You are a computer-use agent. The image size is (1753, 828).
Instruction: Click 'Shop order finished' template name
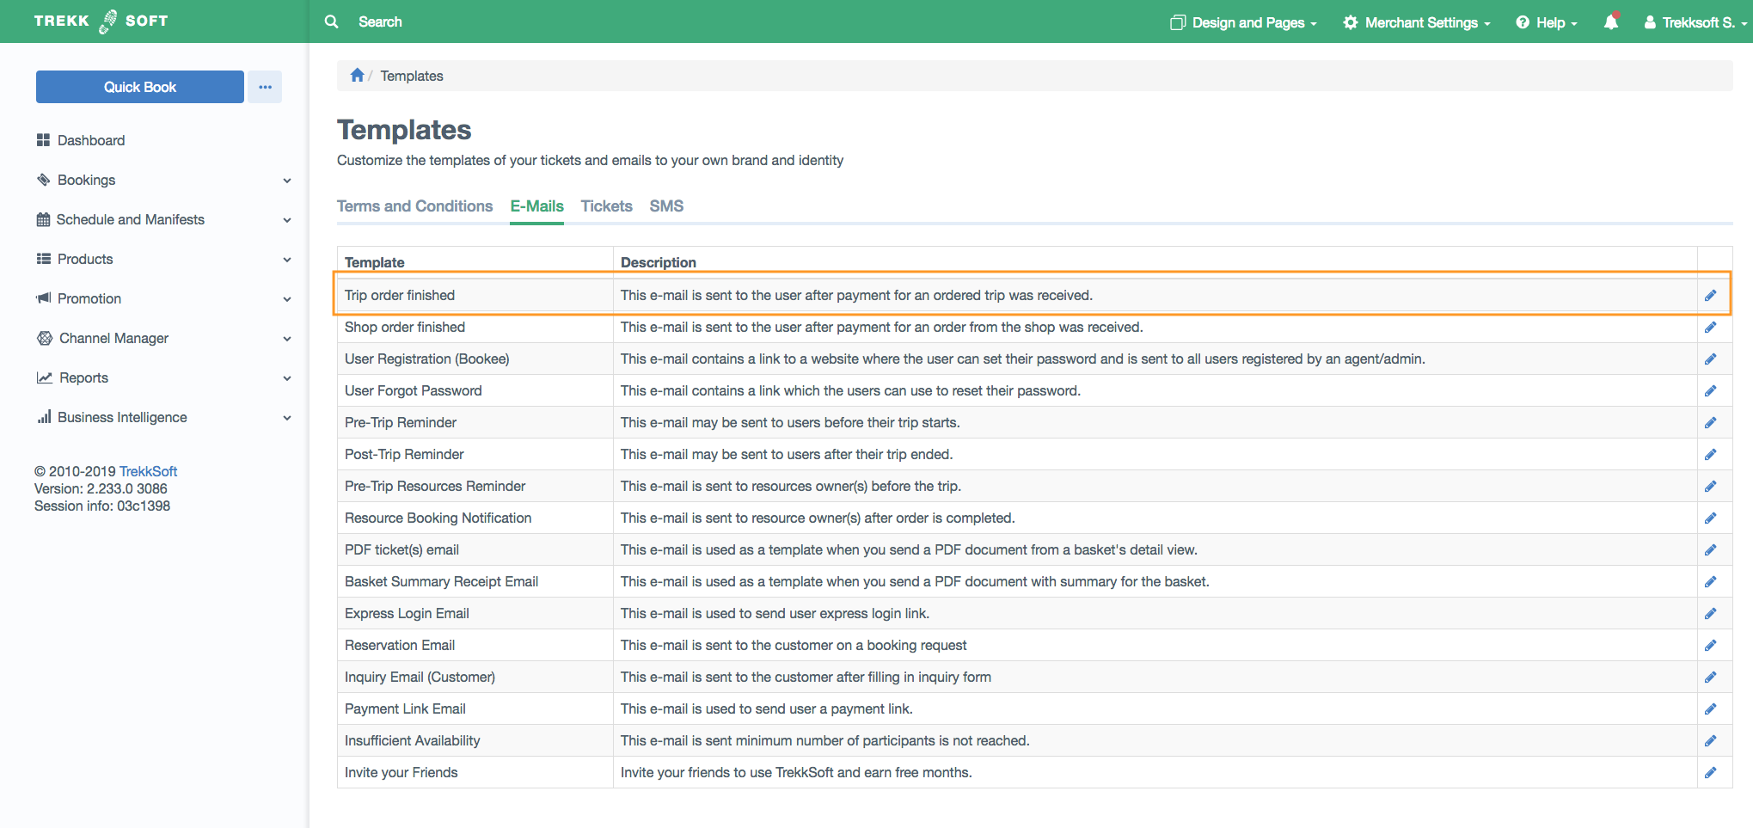[x=405, y=327]
